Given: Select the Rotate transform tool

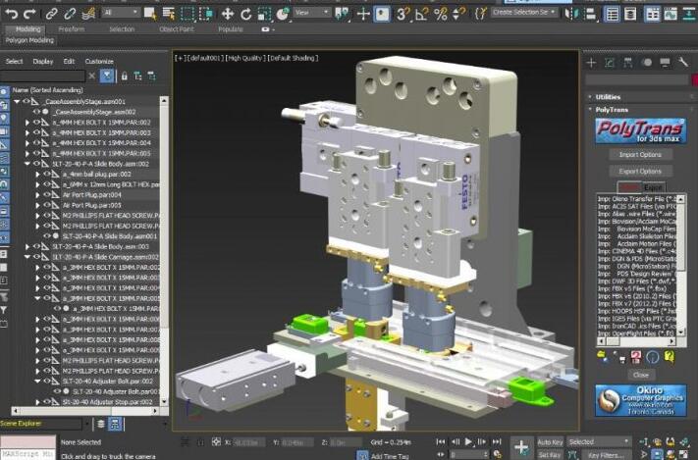Looking at the screenshot, I should click(x=246, y=14).
